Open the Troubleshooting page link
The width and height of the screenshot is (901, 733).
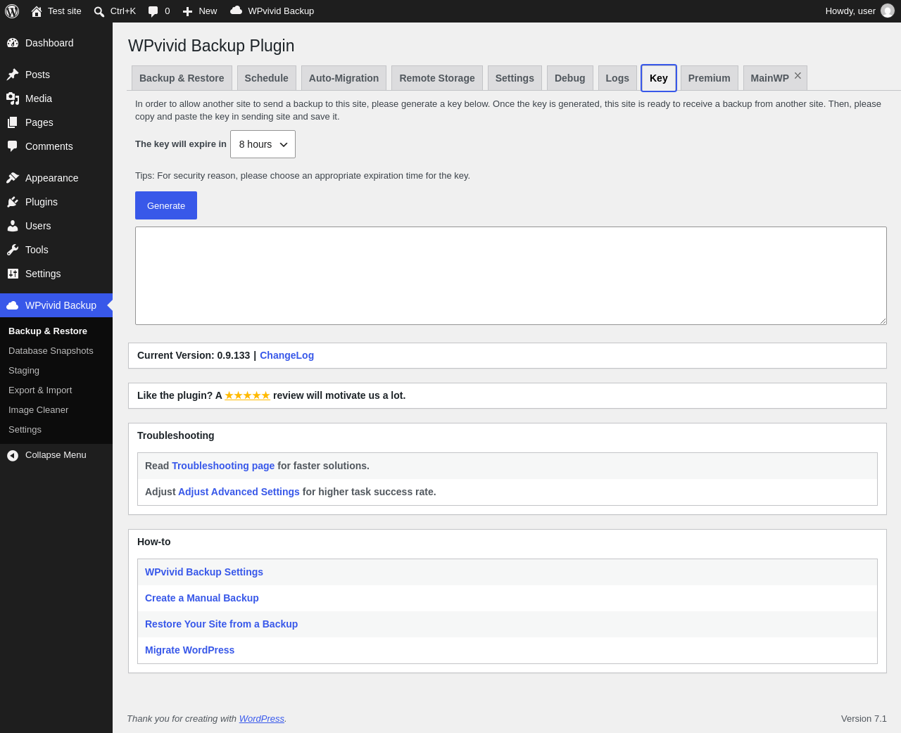click(x=223, y=466)
